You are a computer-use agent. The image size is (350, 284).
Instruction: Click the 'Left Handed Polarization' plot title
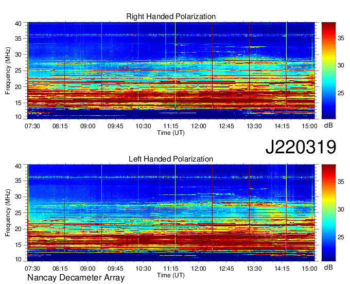(x=171, y=159)
